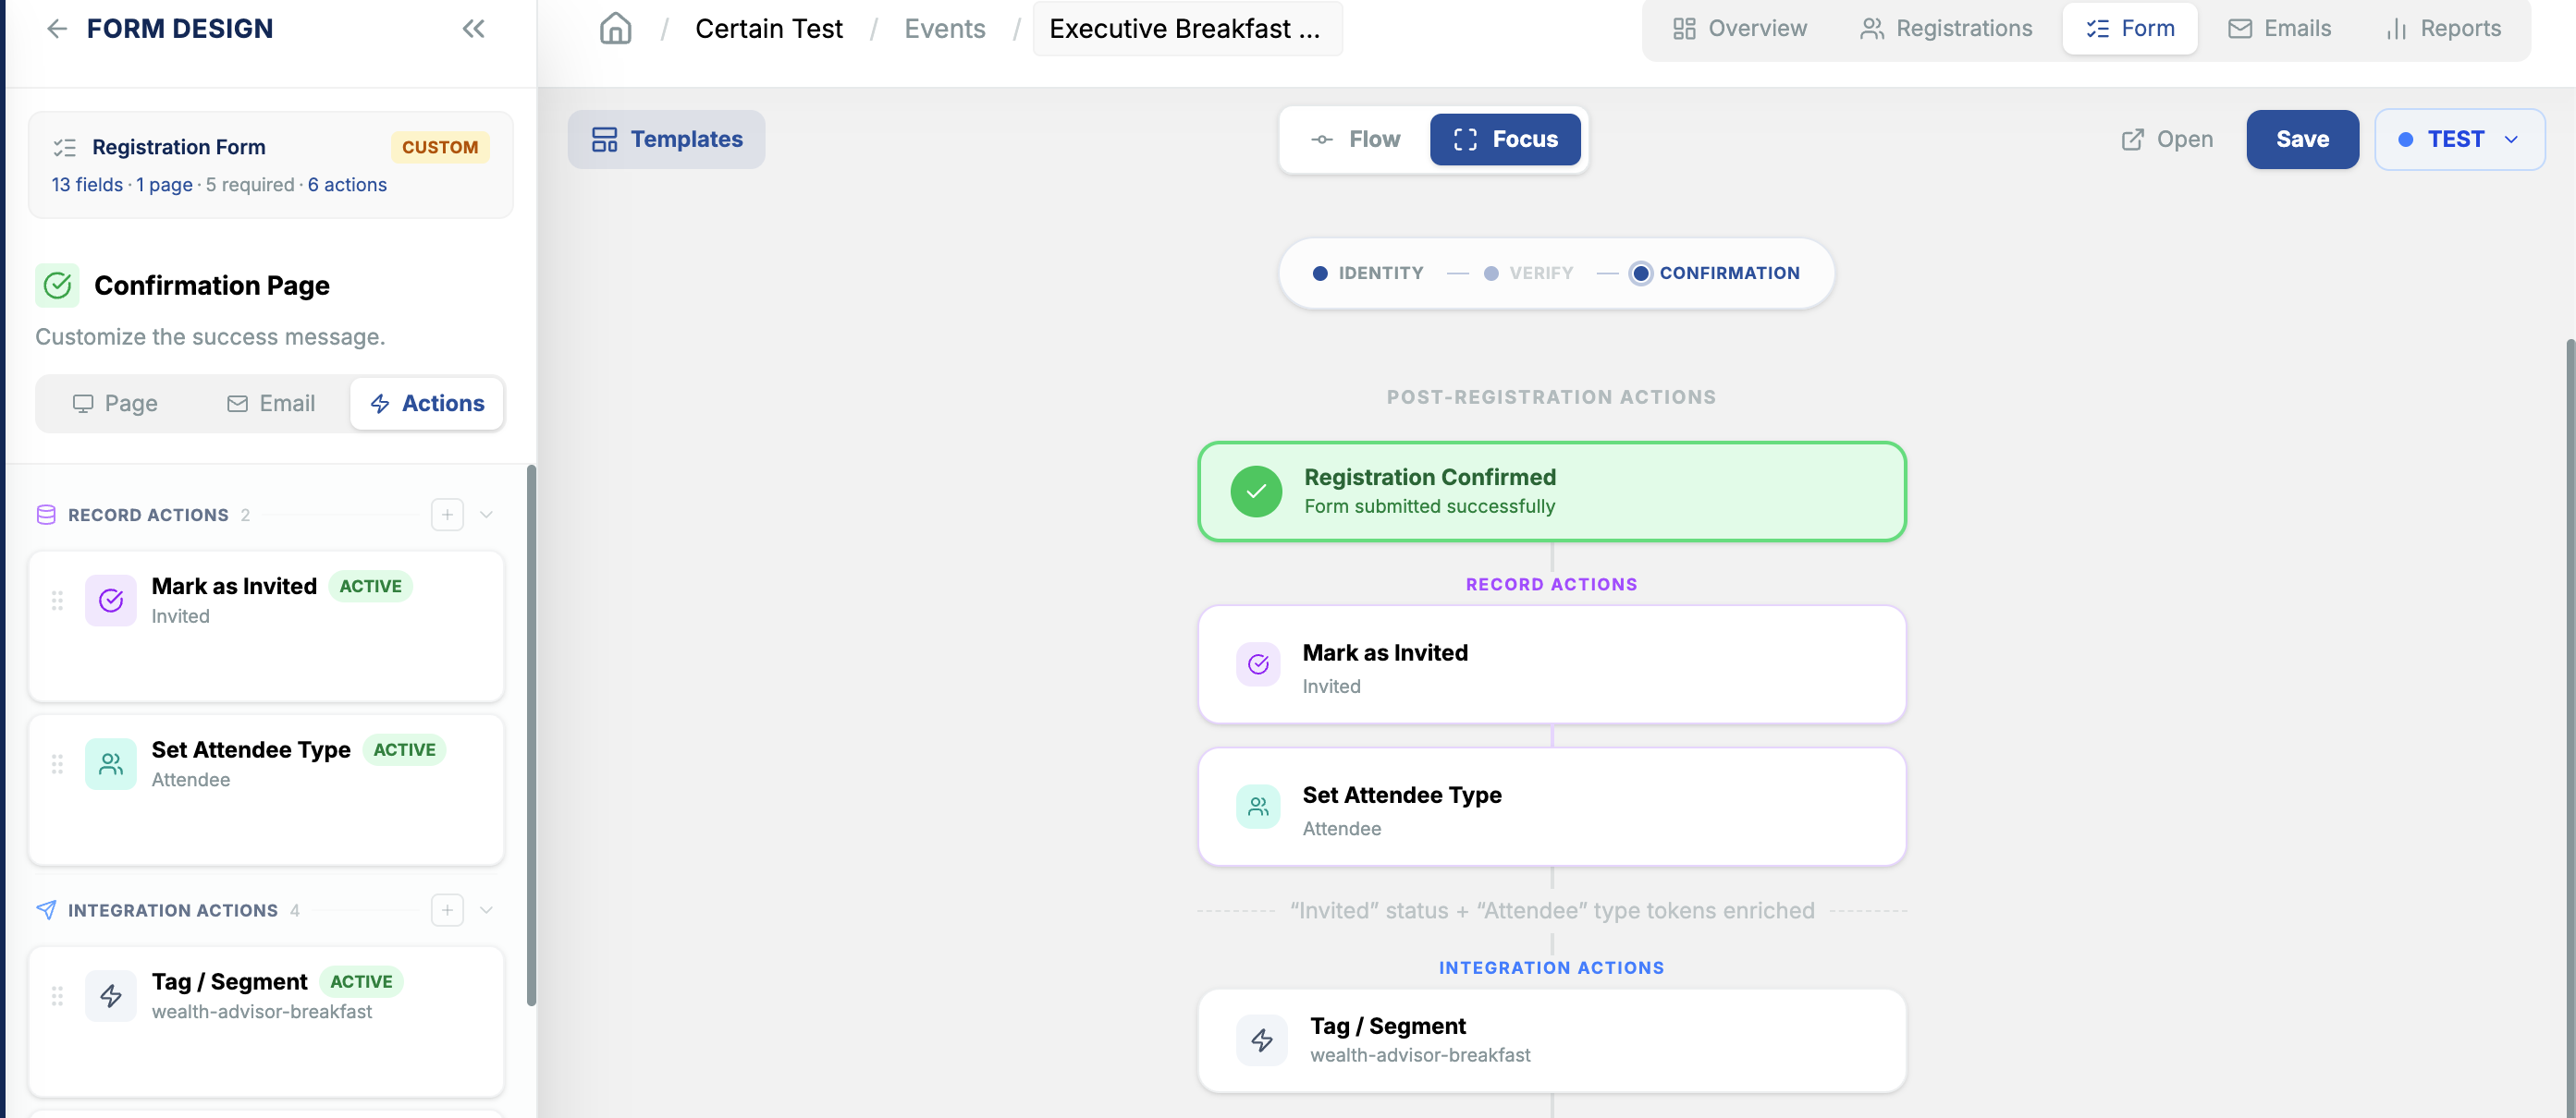Click the people icon in canvas Set Attendee Type
This screenshot has width=2576, height=1118.
click(x=1258, y=807)
